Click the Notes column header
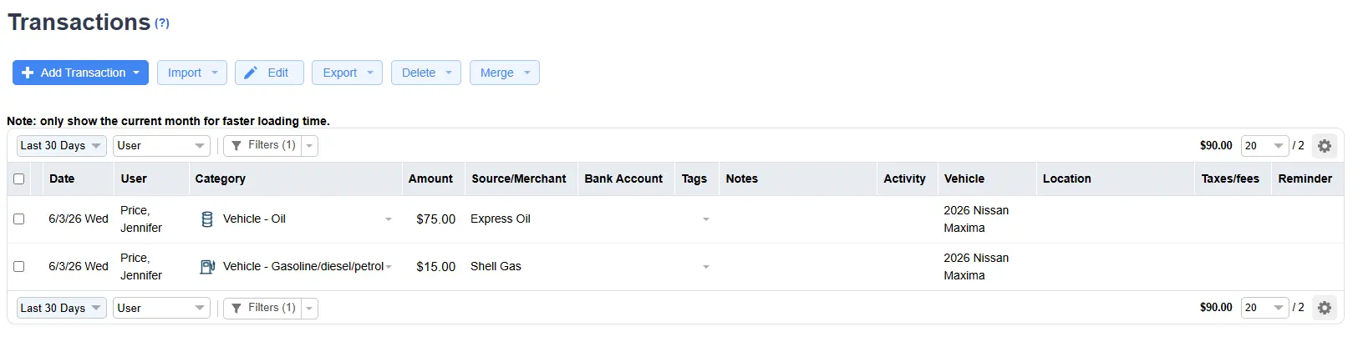The width and height of the screenshot is (1358, 357). tap(742, 178)
